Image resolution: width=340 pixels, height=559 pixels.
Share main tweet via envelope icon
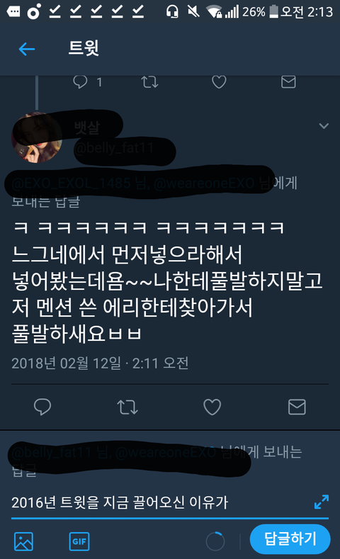tap(297, 407)
